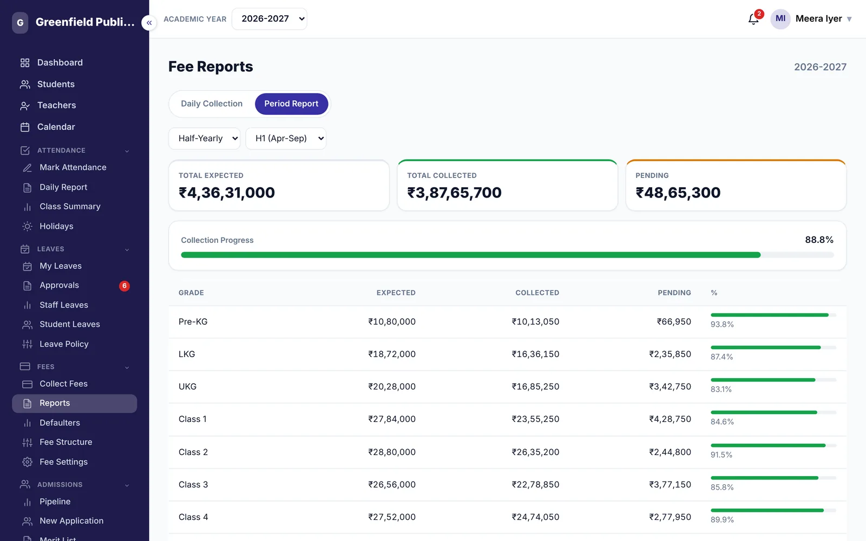The width and height of the screenshot is (866, 541).
Task: Open Meera Iyer user menu arrow
Action: [x=849, y=19]
